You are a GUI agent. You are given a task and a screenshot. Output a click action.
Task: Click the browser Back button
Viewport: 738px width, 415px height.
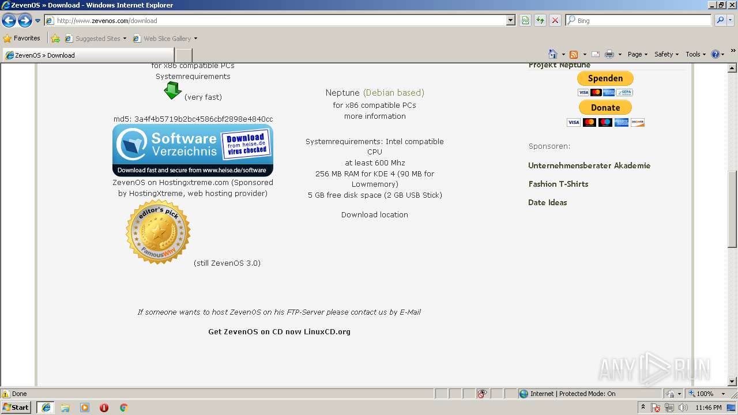tap(9, 21)
